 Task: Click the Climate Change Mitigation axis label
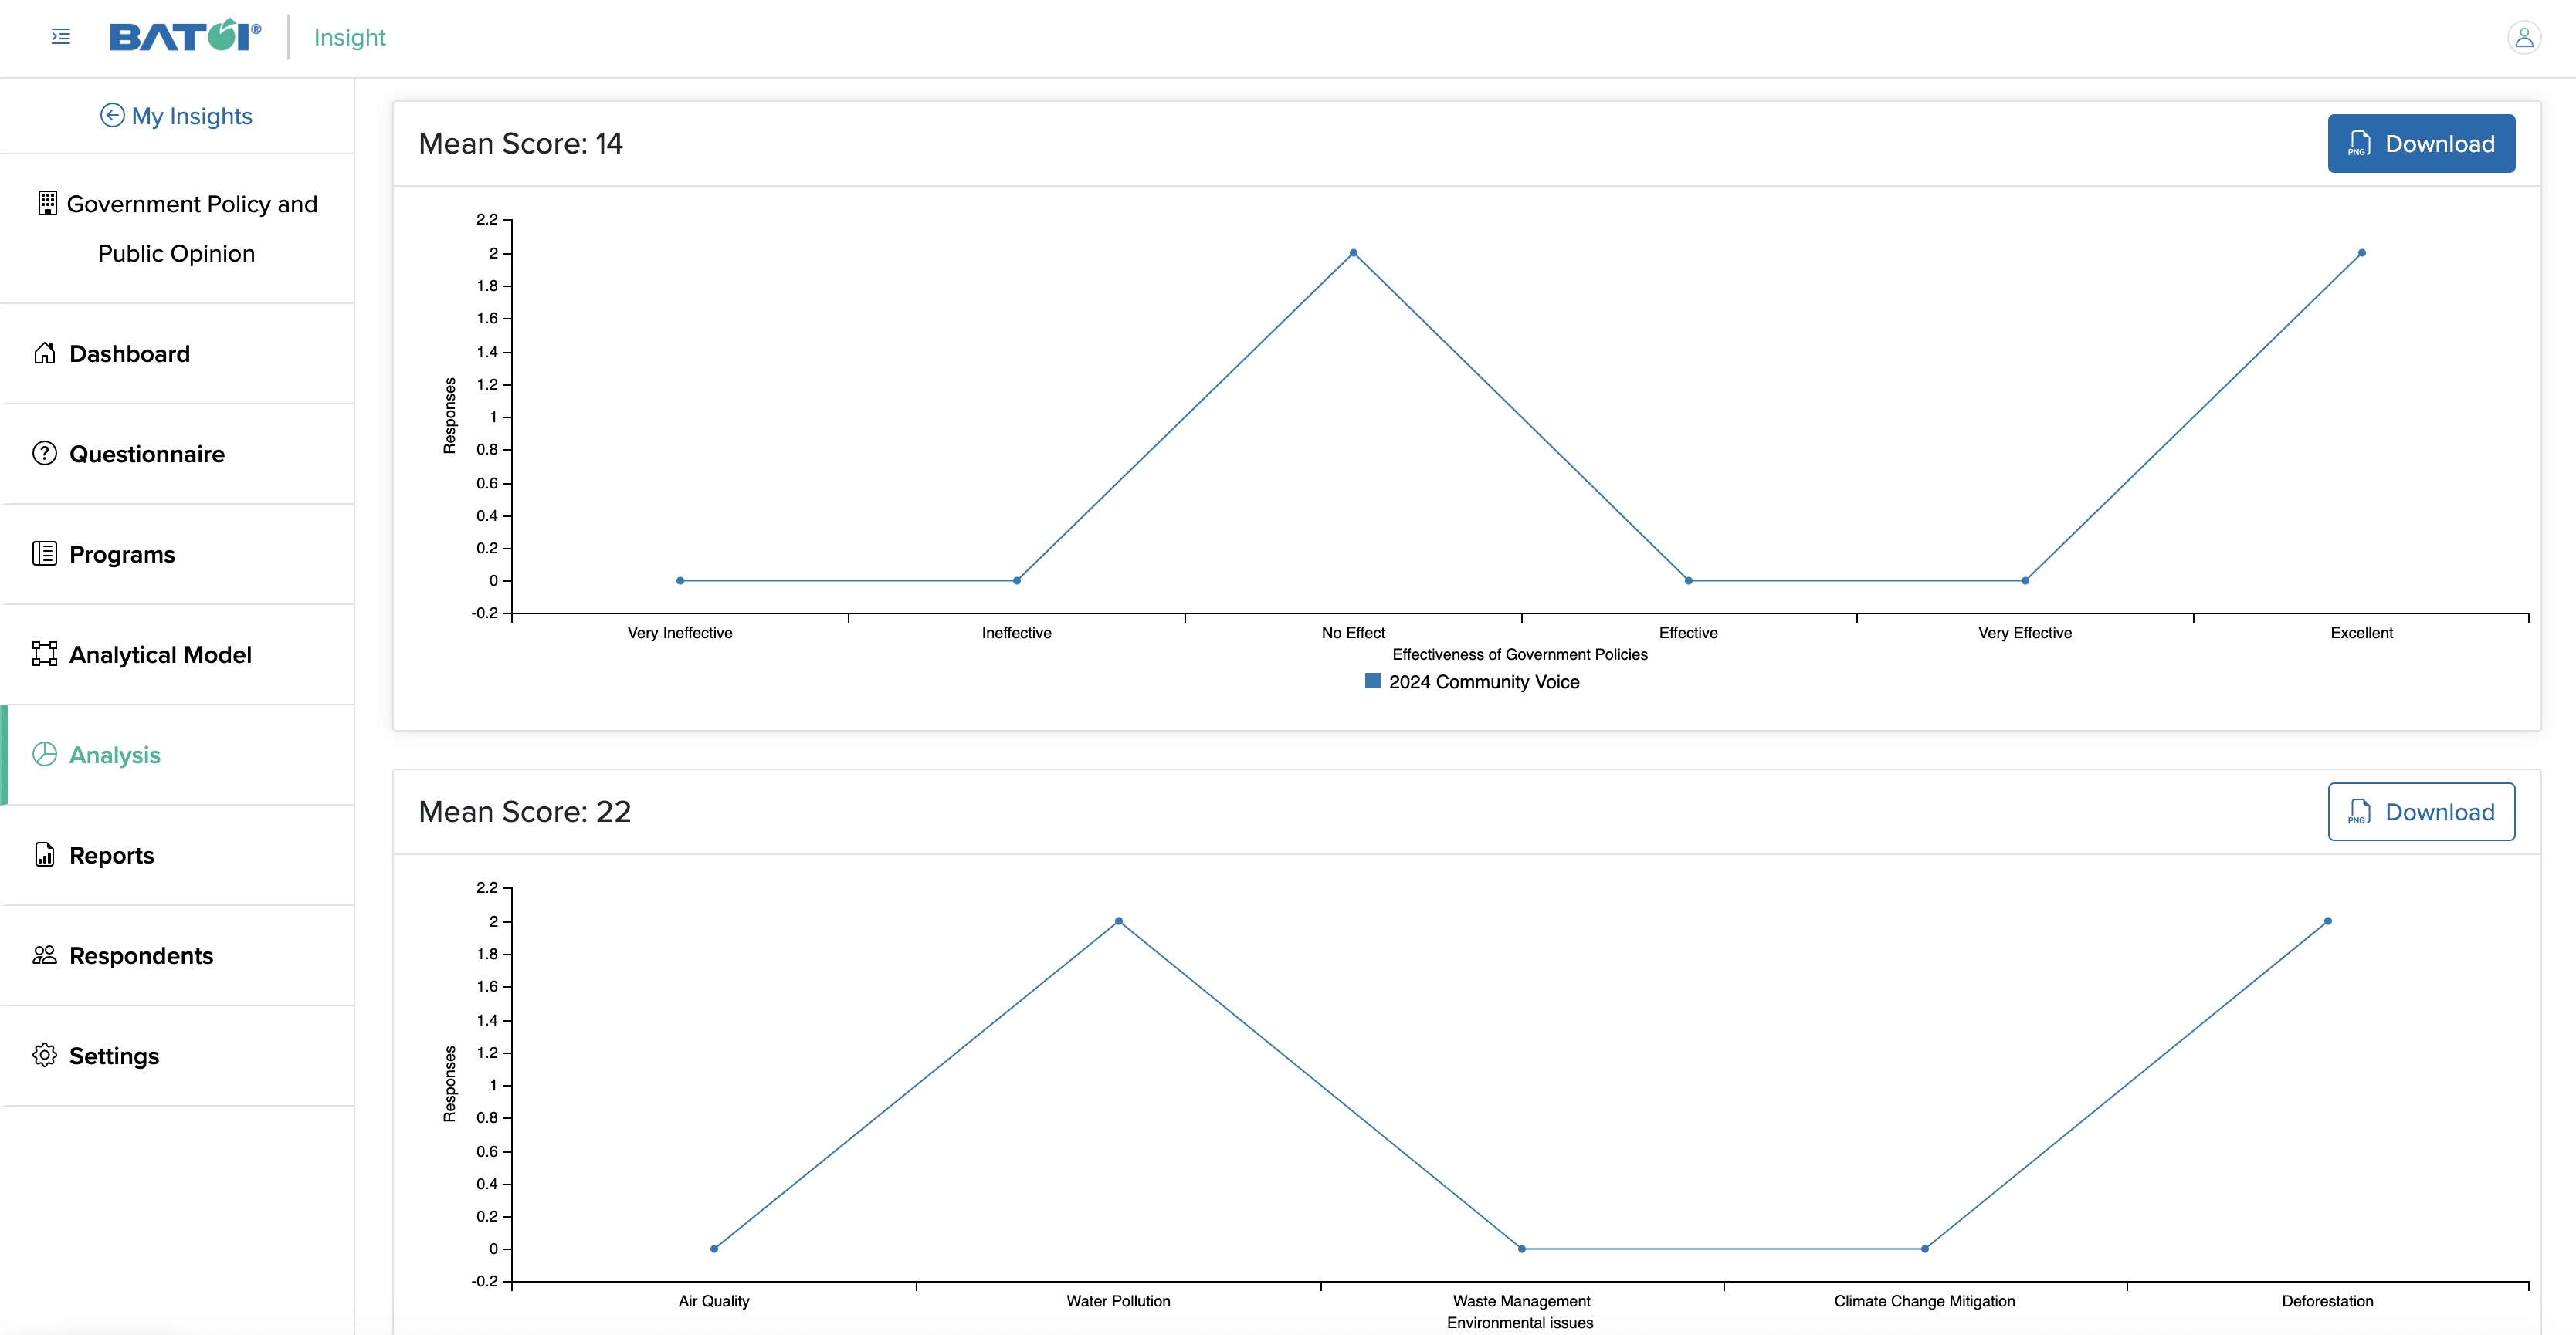[1924, 1301]
